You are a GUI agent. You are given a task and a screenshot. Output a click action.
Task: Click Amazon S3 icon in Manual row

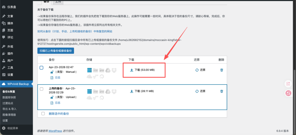(x=95, y=77)
